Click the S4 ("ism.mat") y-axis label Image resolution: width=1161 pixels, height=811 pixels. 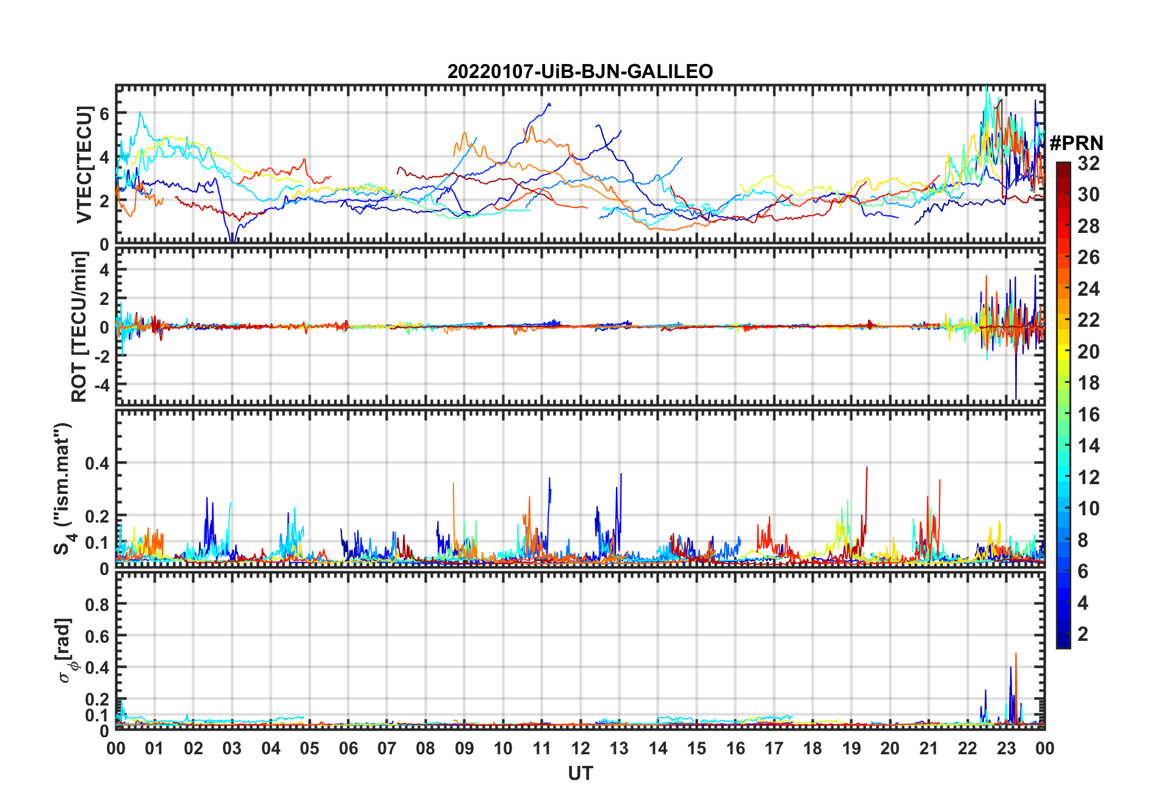coord(65,488)
